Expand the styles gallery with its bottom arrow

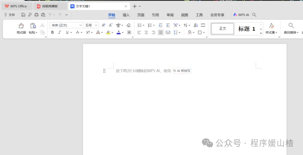261,33
